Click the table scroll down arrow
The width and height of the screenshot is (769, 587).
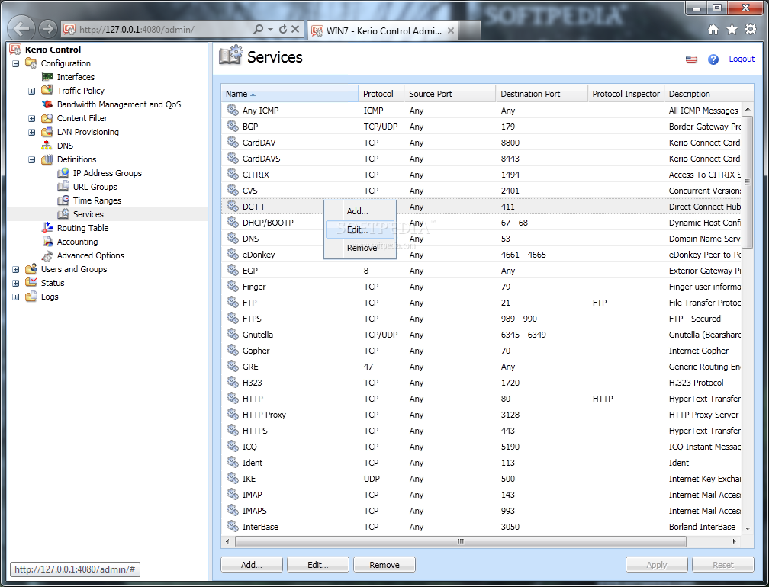tap(748, 528)
